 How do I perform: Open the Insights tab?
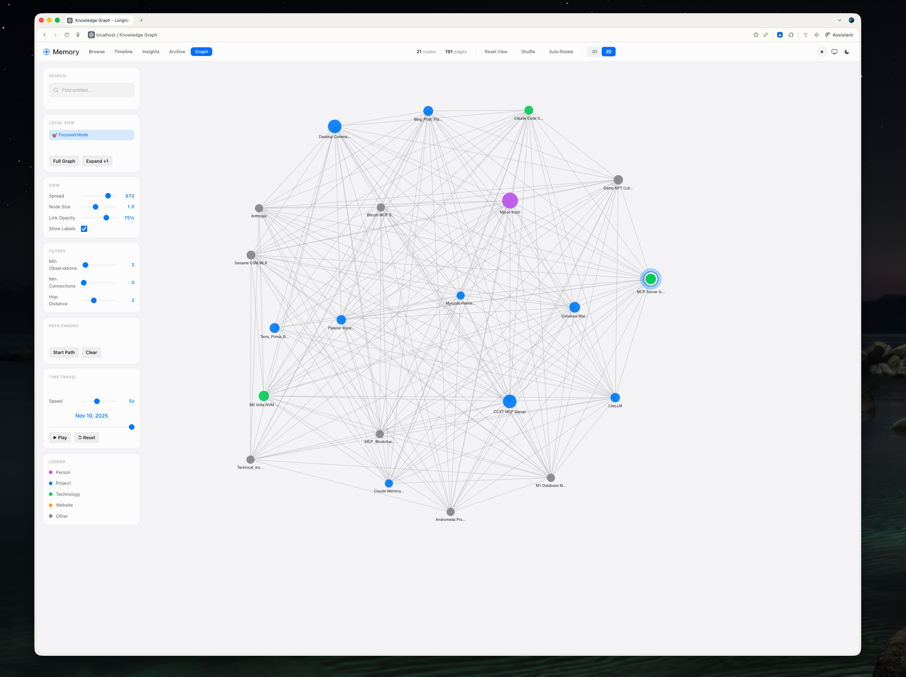(151, 51)
